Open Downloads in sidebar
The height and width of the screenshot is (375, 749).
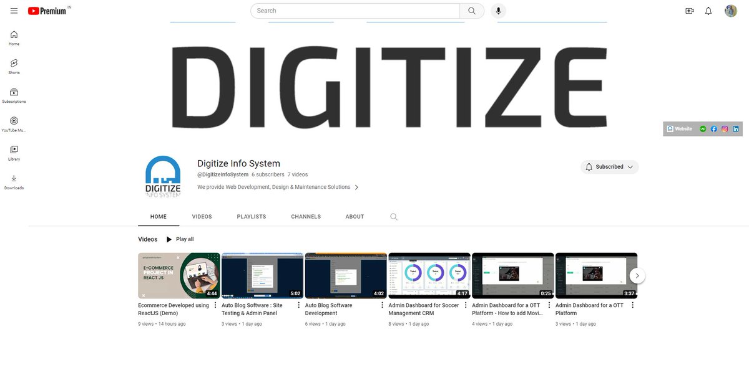click(x=14, y=181)
